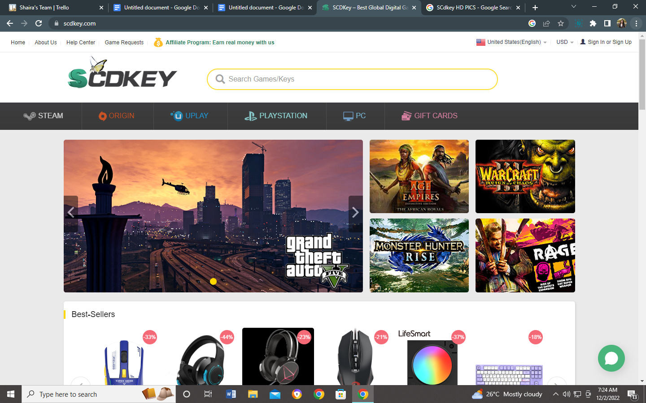Open the Grand Theft Auto V banner
The image size is (646, 403).
click(x=213, y=216)
